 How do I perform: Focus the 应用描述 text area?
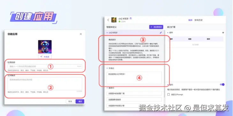point(45,84)
